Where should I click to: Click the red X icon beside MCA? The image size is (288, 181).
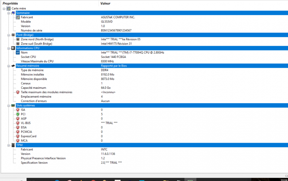click(x=18, y=141)
